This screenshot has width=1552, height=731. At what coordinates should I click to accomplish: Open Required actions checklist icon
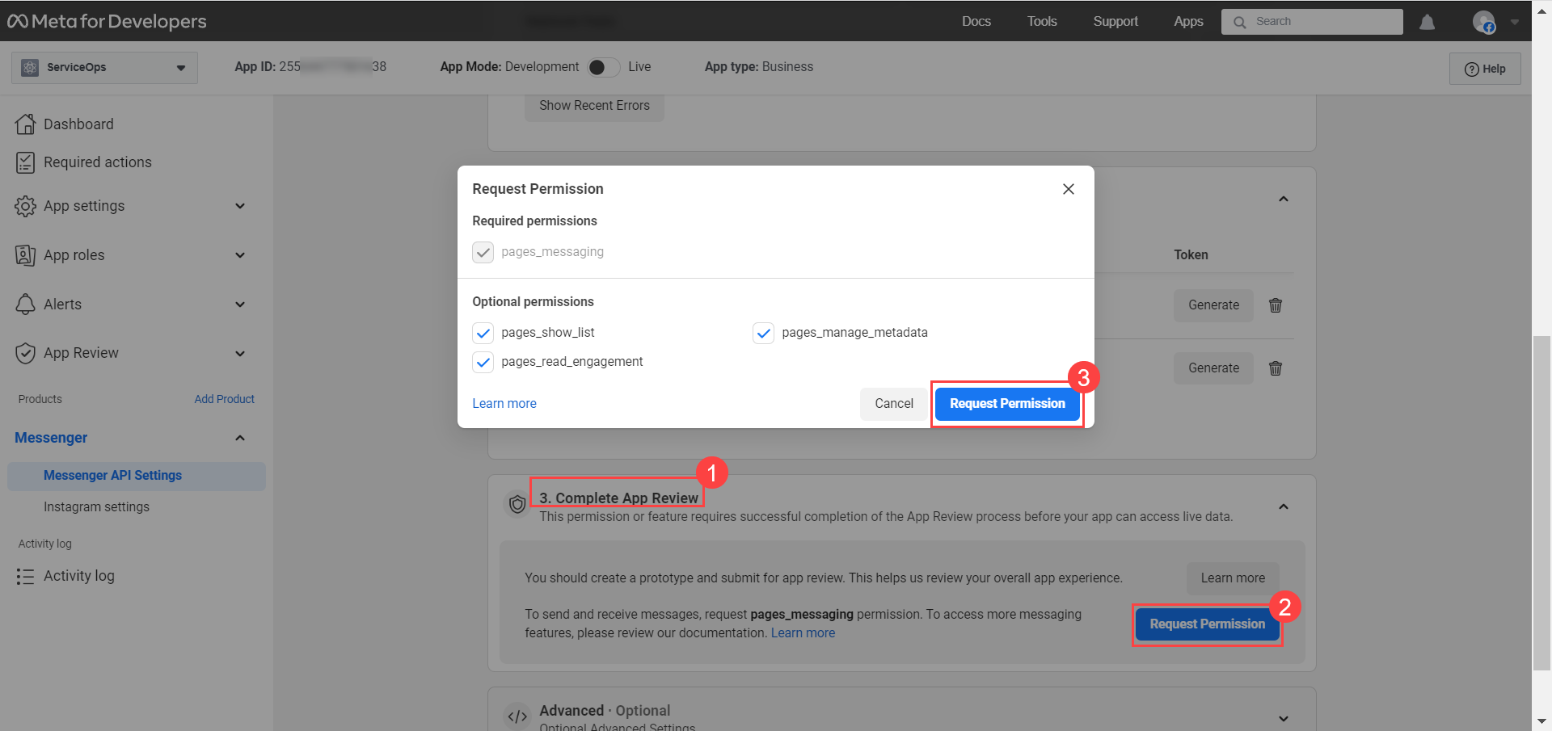26,162
